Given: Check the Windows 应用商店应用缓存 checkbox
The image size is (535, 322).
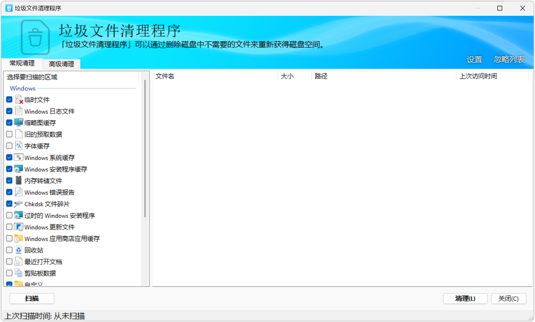Looking at the screenshot, I should 9,238.
